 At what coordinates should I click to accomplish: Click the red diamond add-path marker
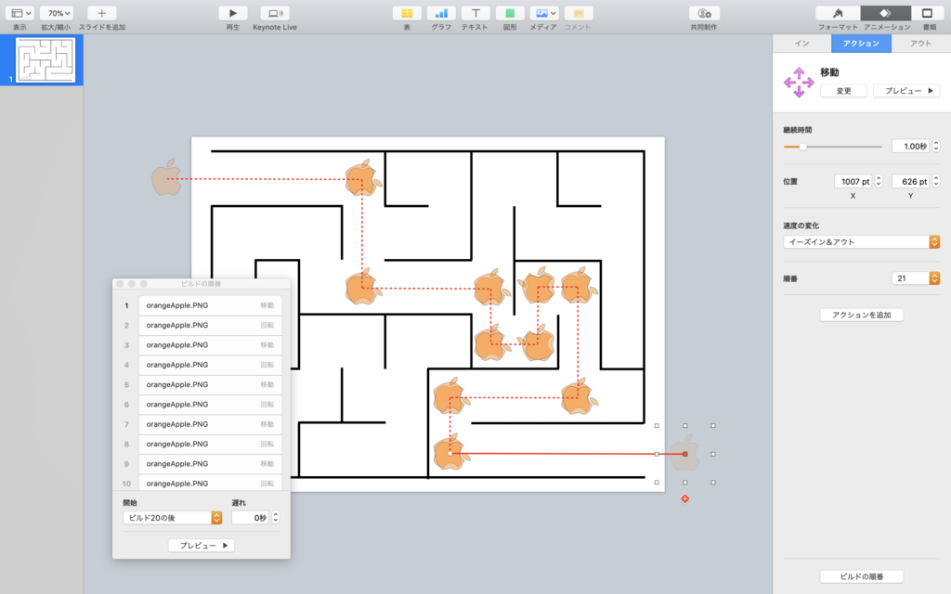click(x=685, y=498)
